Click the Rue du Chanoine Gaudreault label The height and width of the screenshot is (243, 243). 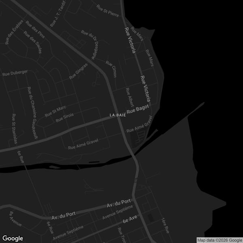pyautogui.click(x=32, y=113)
